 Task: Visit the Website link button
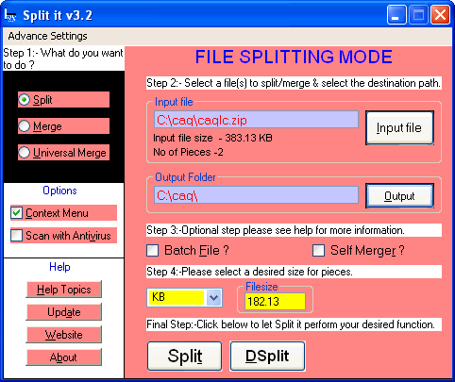coord(64,335)
